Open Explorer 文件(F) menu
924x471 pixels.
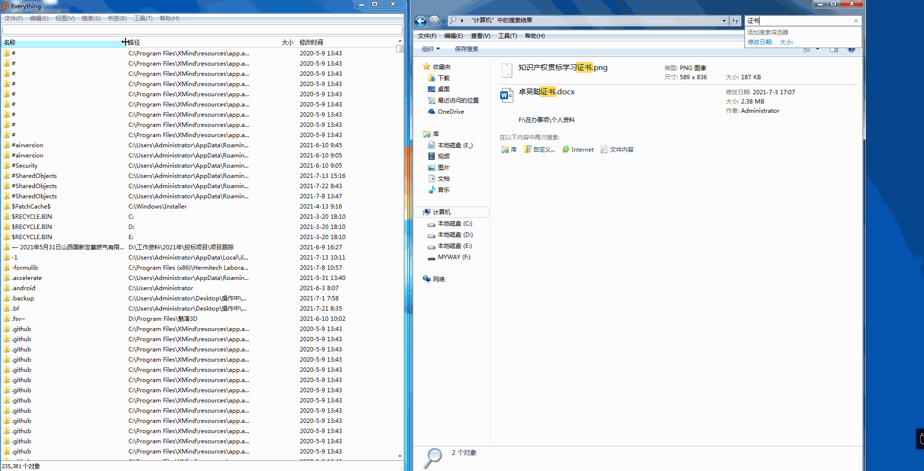click(x=427, y=35)
